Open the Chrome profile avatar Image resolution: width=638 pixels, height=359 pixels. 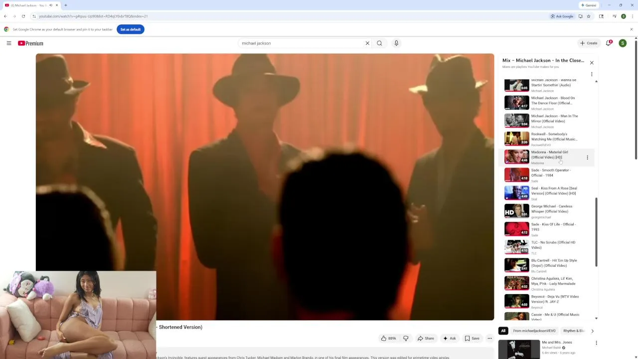(x=624, y=16)
